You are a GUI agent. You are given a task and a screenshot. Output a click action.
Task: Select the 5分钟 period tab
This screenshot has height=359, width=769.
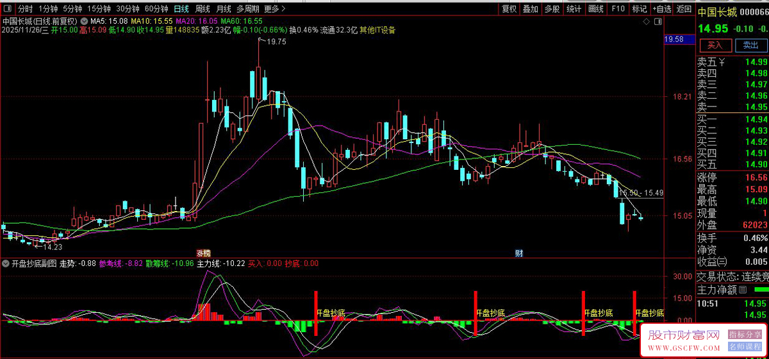click(73, 9)
